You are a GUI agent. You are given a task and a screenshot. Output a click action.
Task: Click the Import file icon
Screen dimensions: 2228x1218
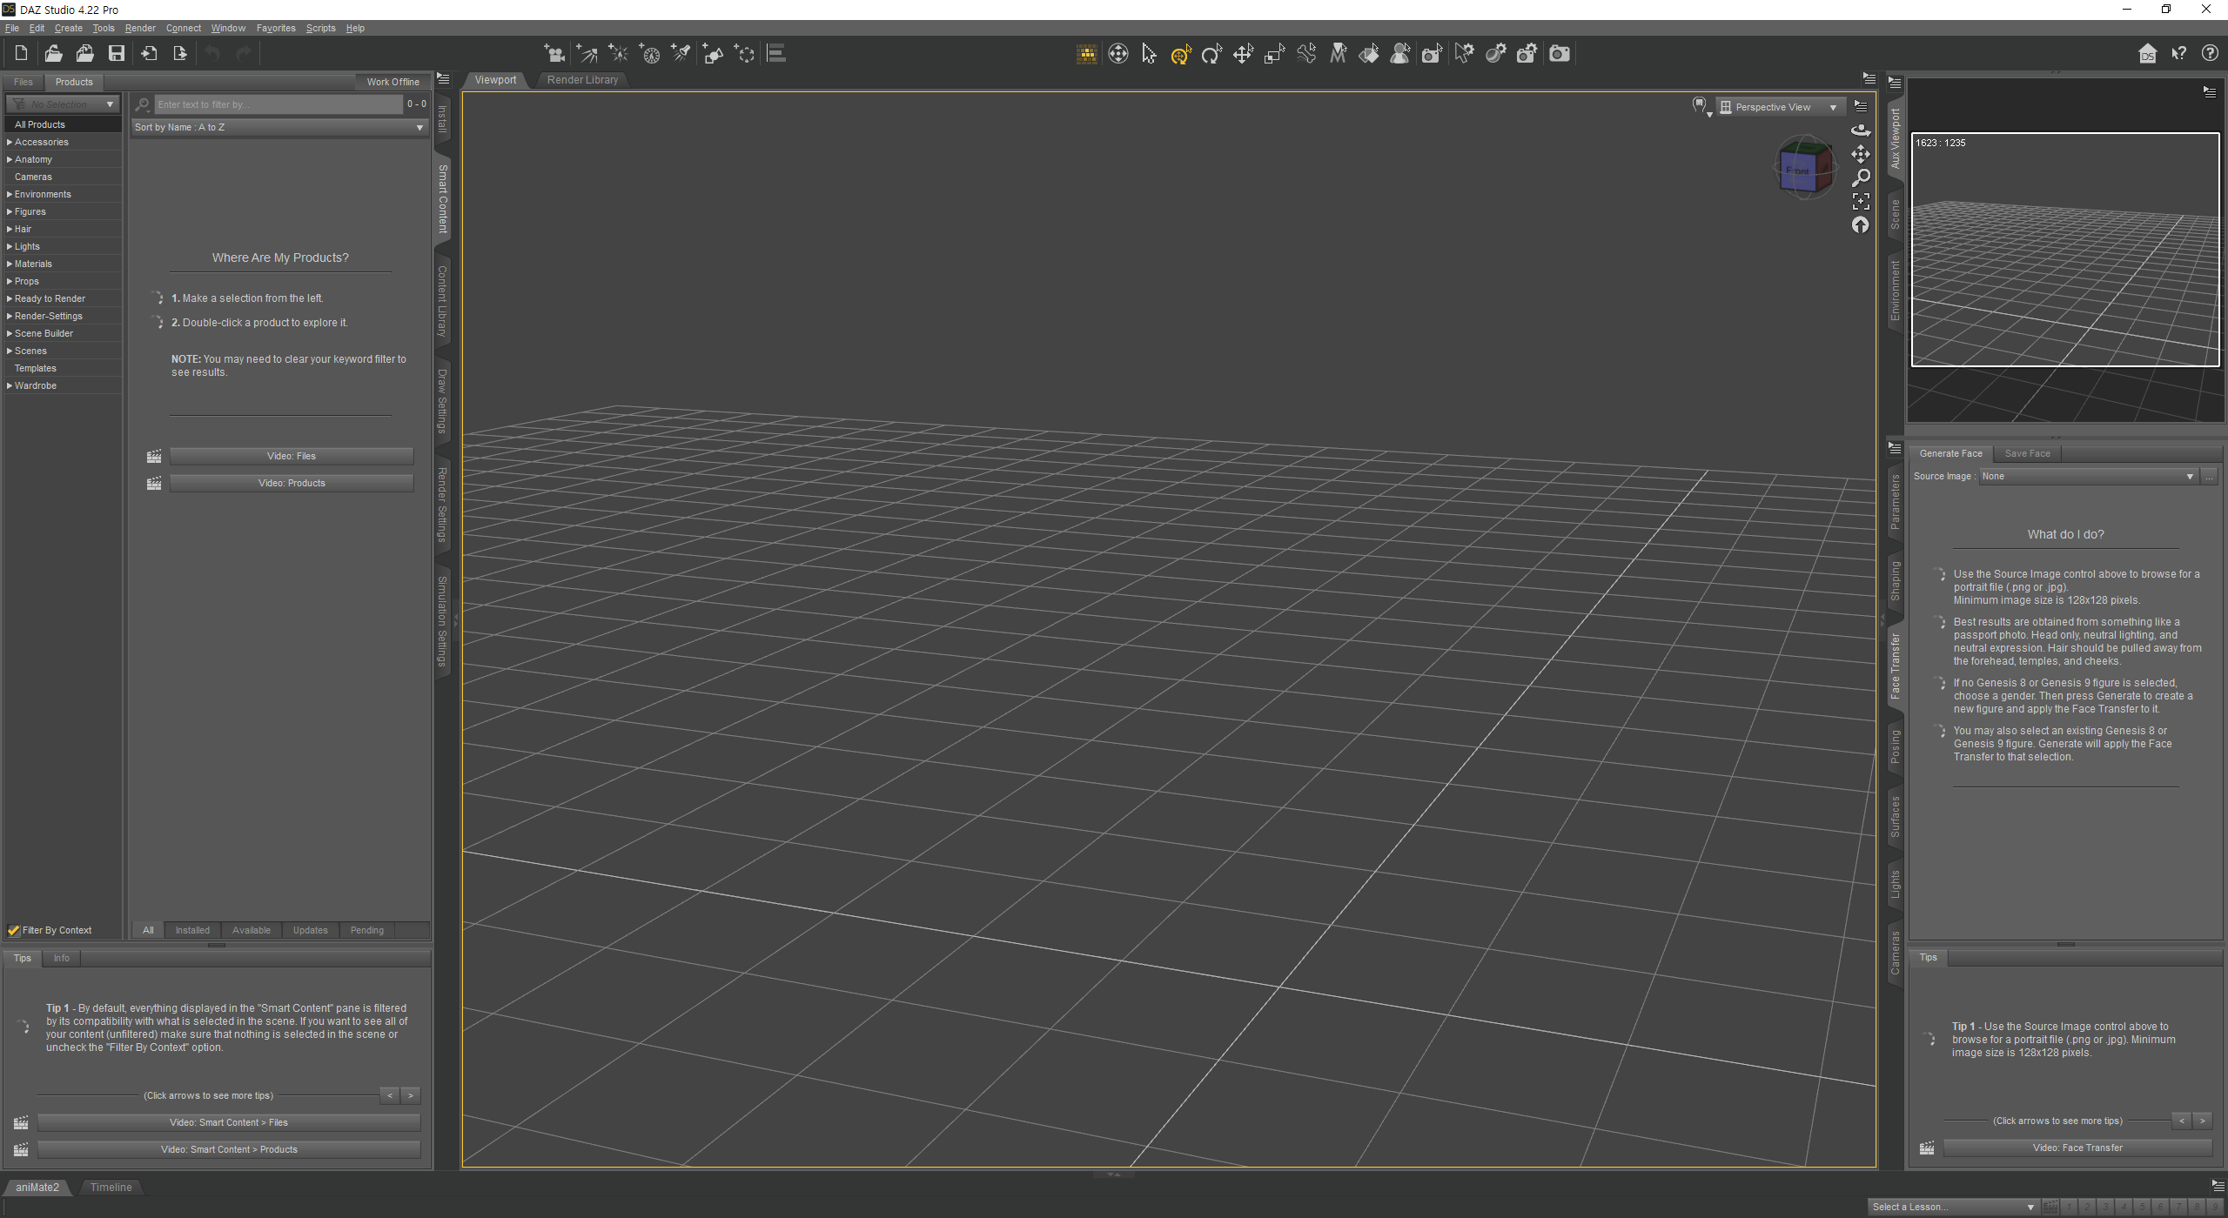click(x=149, y=54)
